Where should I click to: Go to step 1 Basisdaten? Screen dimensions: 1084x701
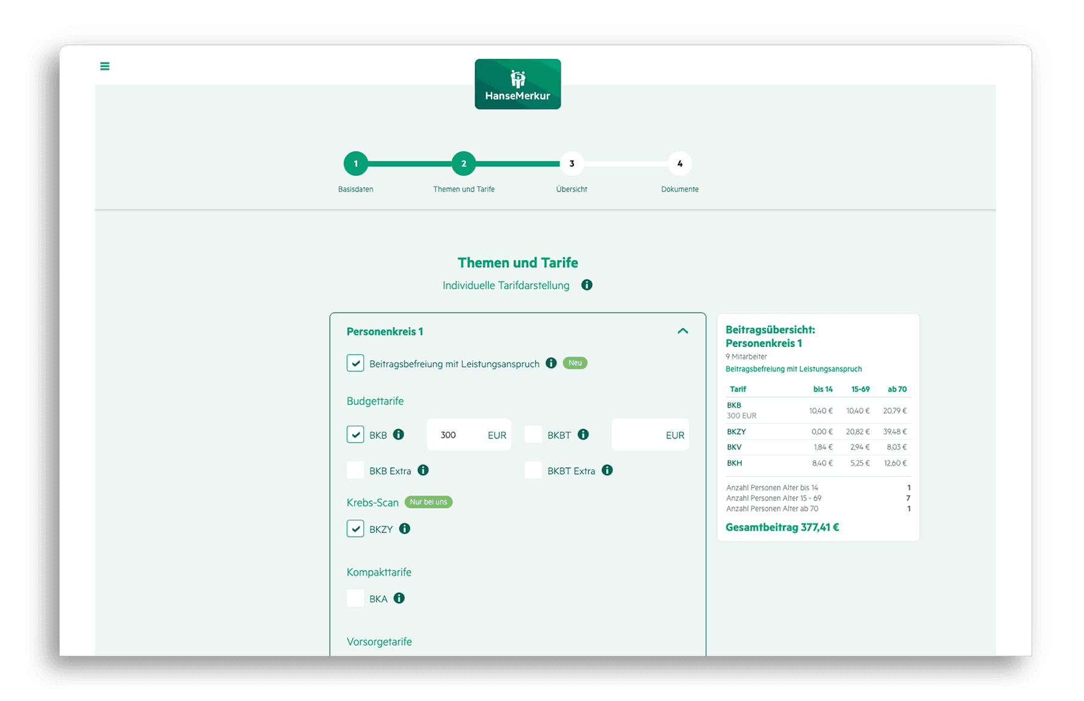click(356, 164)
